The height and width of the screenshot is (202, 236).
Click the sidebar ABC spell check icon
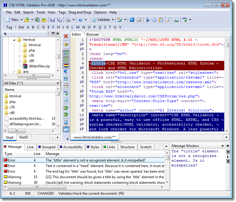[66, 93]
